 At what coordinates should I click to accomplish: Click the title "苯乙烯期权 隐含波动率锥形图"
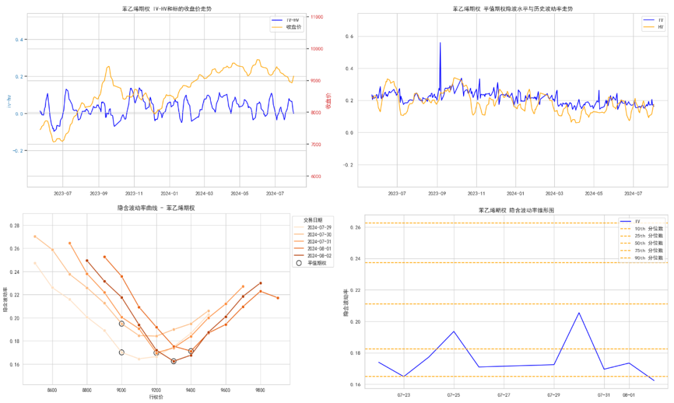pyautogui.click(x=516, y=210)
